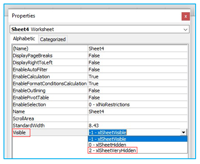Screen dimensions: 200x164
Task: Select the EnableSelection property
Action: click(50, 105)
